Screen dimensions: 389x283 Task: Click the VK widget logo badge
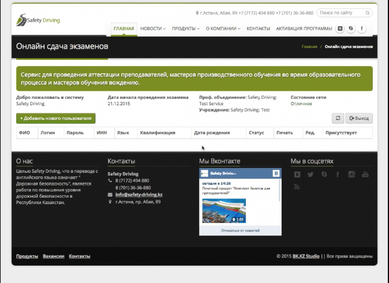(276, 173)
